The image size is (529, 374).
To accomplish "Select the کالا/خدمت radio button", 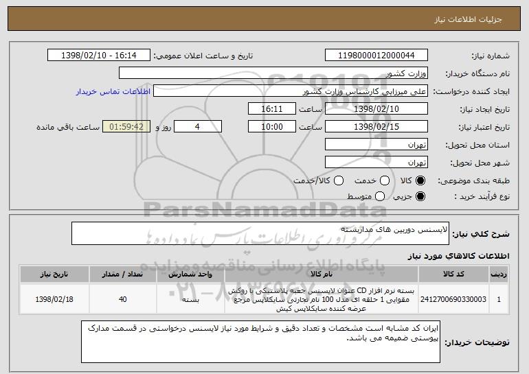I will pyautogui.click(x=339, y=181).
